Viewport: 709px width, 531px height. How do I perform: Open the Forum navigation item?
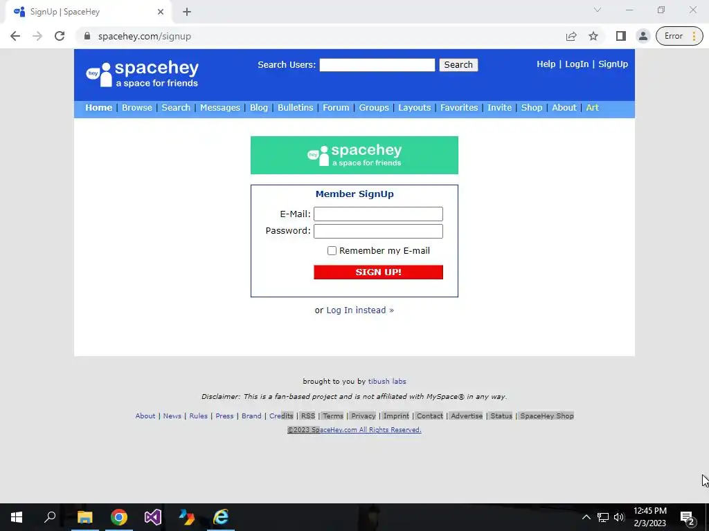point(336,107)
